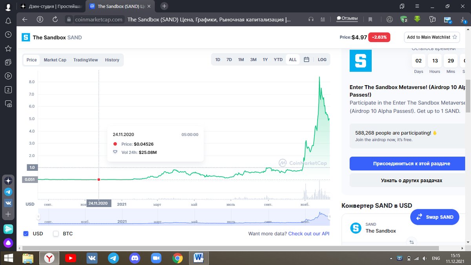Click the coinmarketcap.com address field
Viewport: 471px width, 265px height.
coord(98,19)
